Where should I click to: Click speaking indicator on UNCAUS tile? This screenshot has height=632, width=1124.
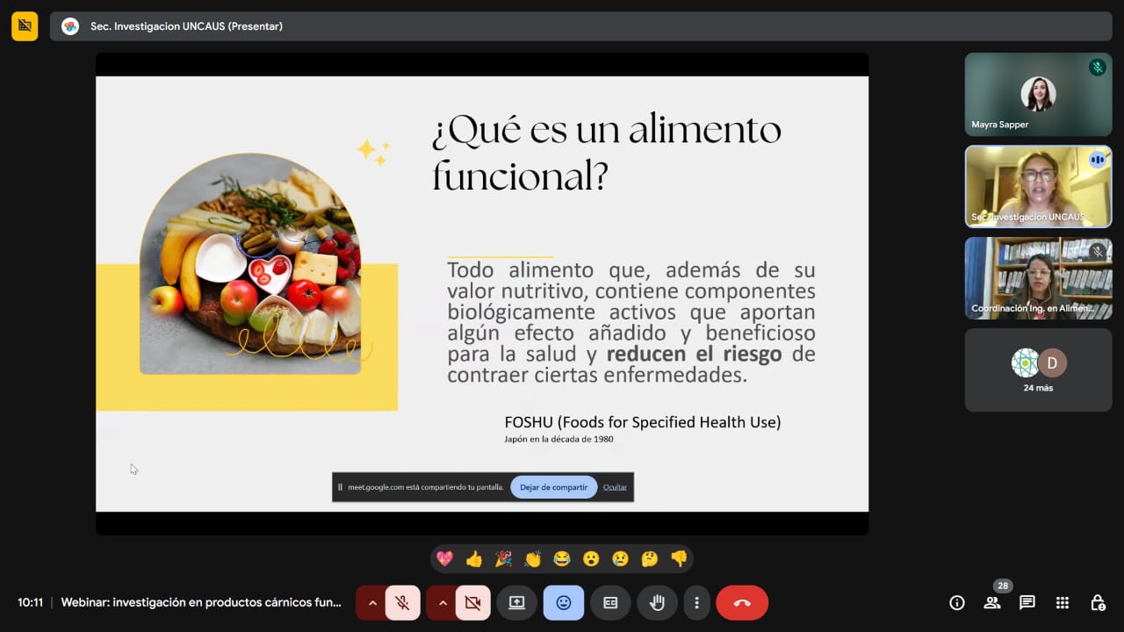pos(1097,160)
